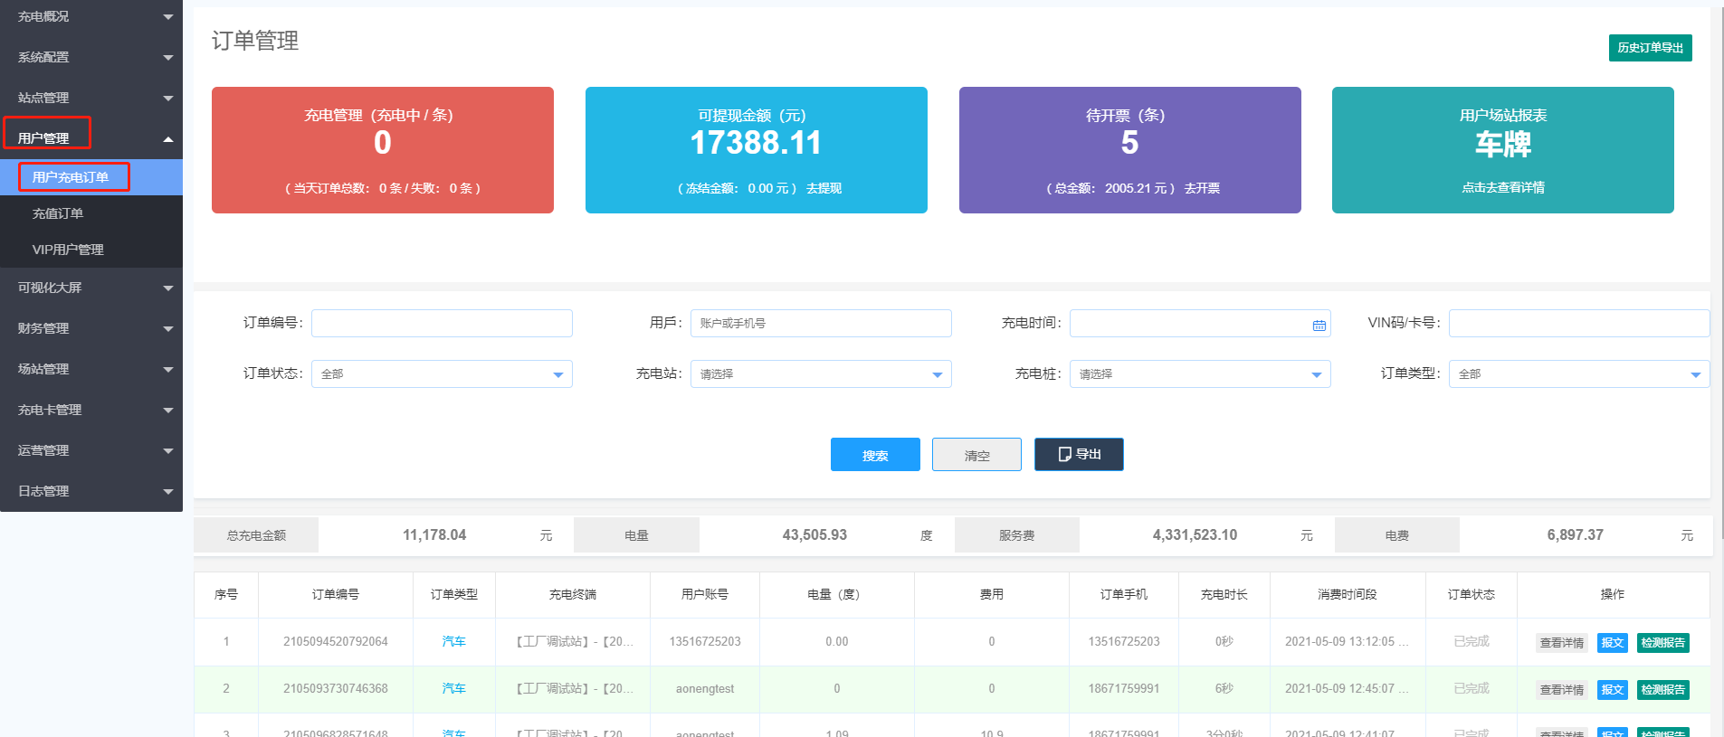Screen dimensions: 1724x737
Task: Click 点击去查看详情 on the 用户场站报表 card
Action: 1502,187
